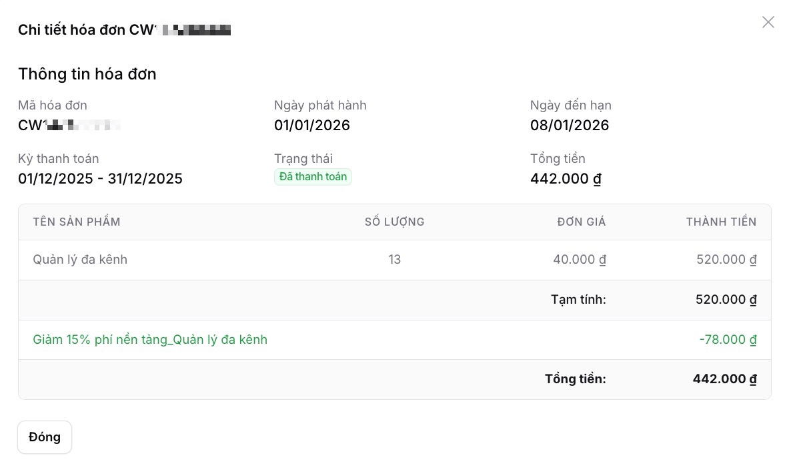This screenshot has width=787, height=470.
Task: Select the TÊN SẢN PHẨM column header
Action: pos(77,222)
